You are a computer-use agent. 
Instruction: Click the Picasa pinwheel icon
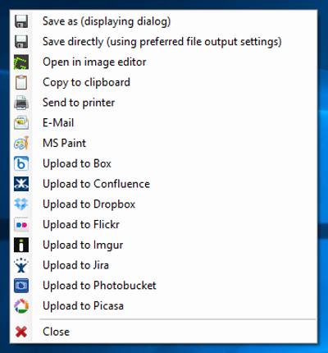[21, 306]
